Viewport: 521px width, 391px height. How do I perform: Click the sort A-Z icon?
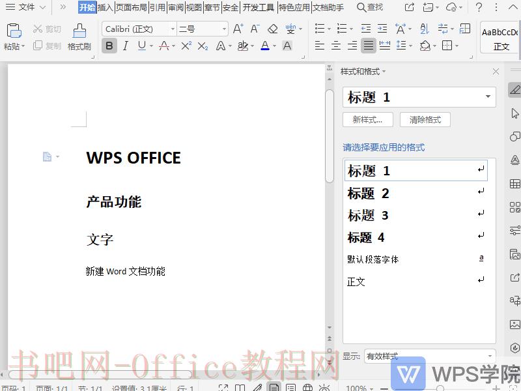click(x=425, y=29)
